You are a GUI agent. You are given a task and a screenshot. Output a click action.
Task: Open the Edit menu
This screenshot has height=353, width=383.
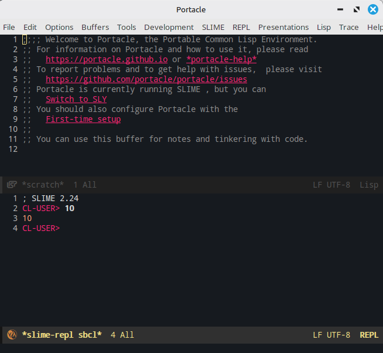coord(30,27)
